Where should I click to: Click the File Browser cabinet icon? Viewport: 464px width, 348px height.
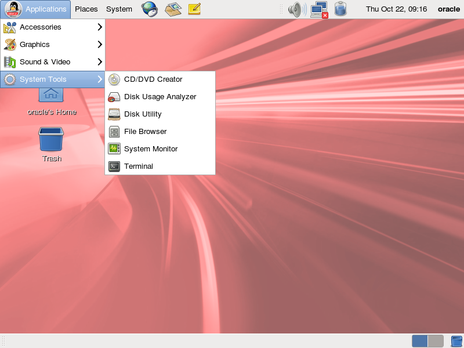114,132
